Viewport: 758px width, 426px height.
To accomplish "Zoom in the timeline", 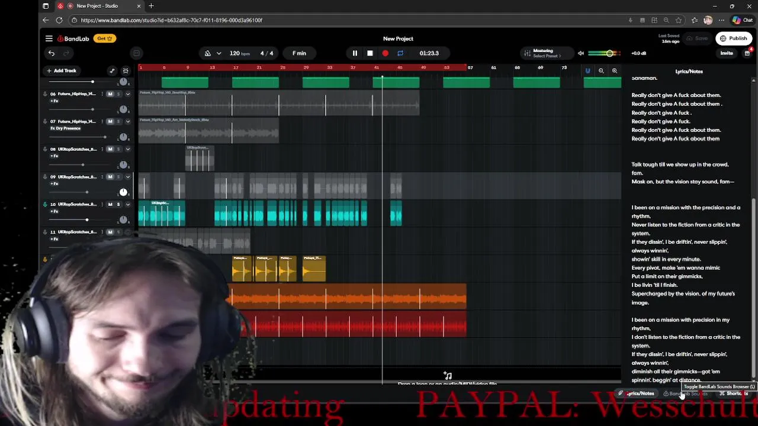I will [615, 71].
